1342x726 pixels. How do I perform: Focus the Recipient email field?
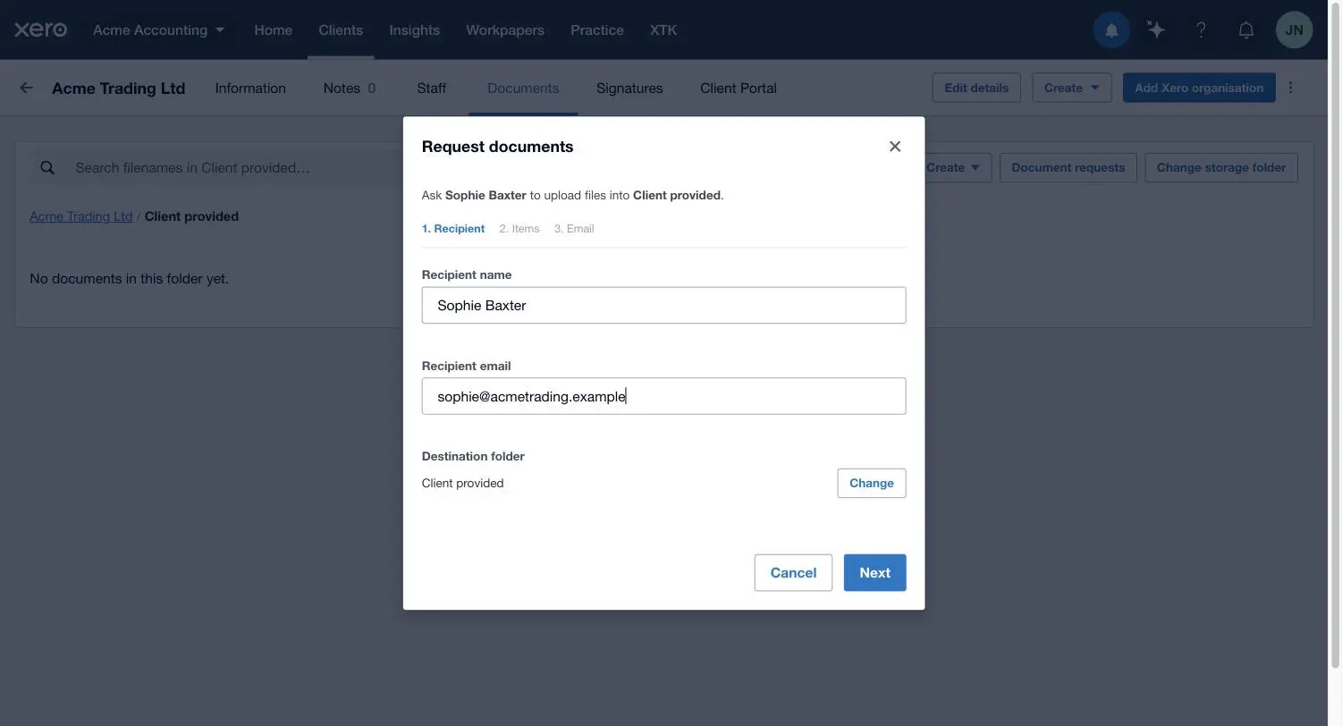[663, 396]
